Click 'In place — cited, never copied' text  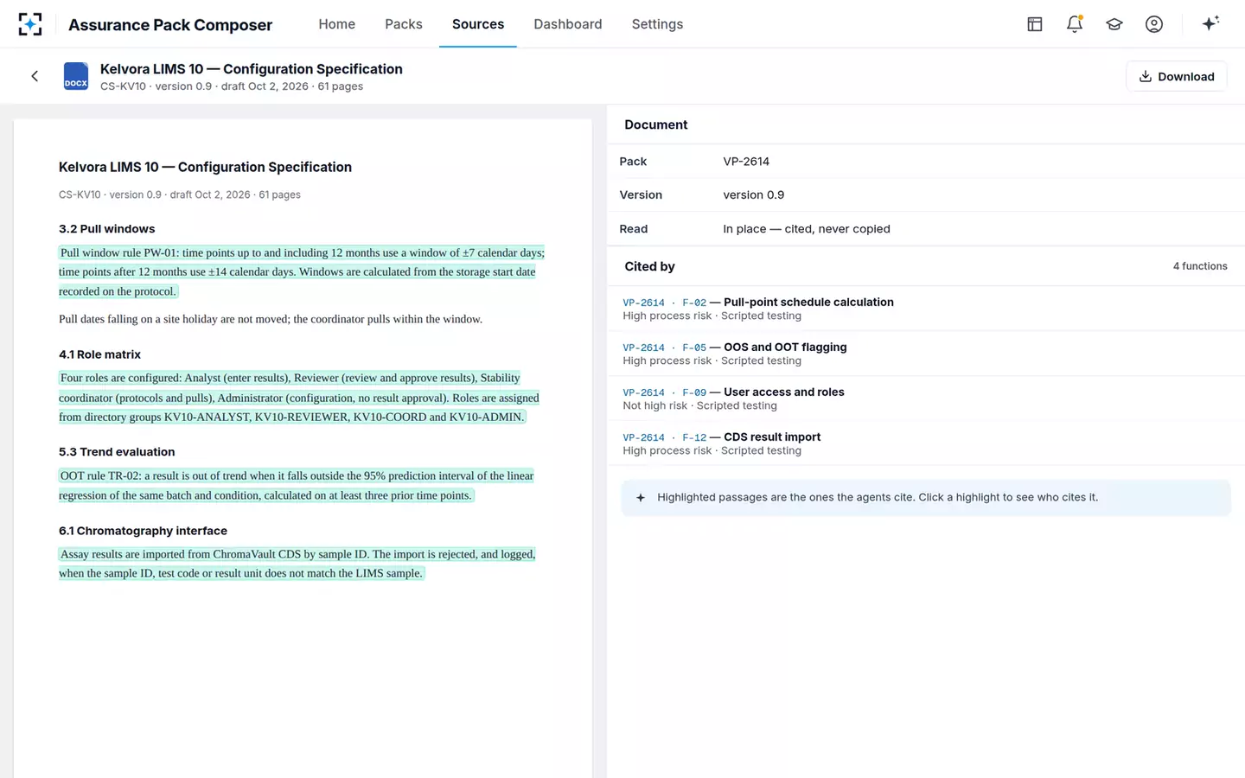pyautogui.click(x=807, y=229)
